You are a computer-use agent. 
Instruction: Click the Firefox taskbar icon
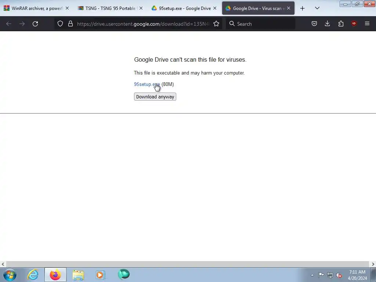(x=55, y=275)
